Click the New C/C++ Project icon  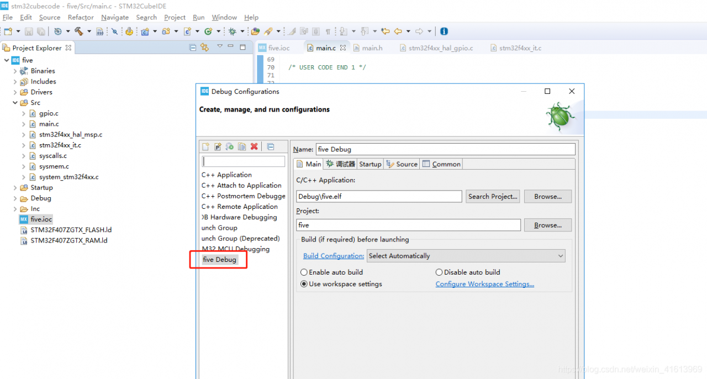145,31
